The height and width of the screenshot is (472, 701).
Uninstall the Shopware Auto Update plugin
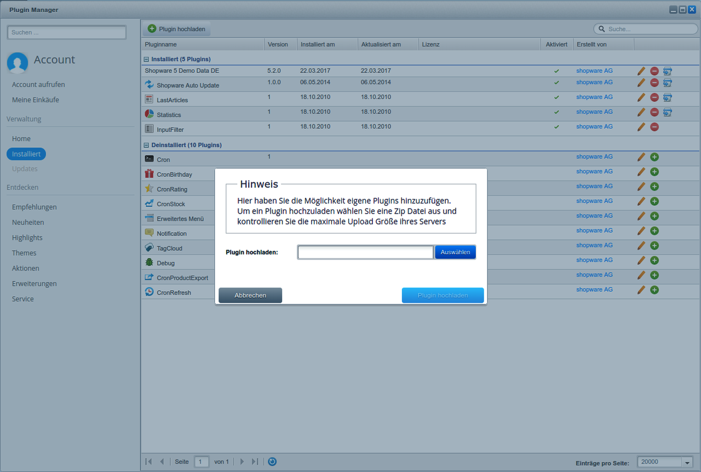click(x=654, y=83)
